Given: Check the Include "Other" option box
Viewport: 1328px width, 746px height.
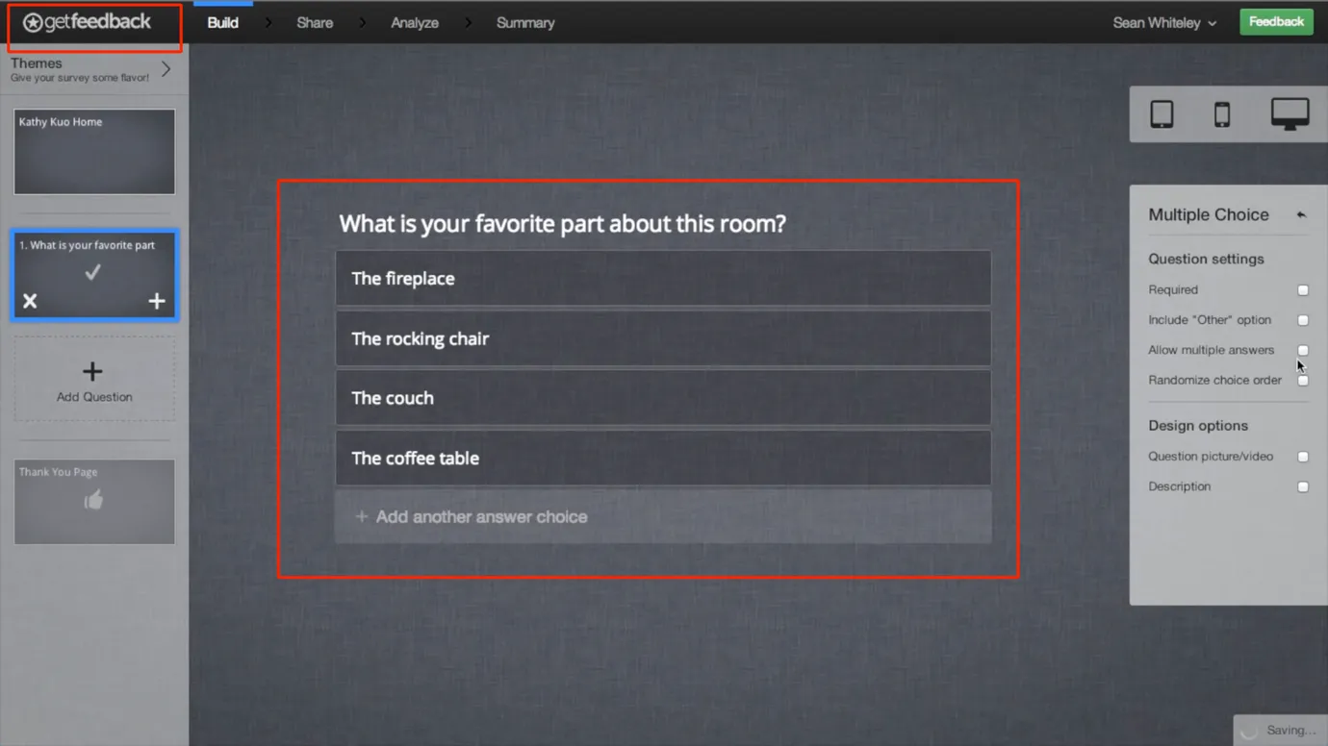Looking at the screenshot, I should click(1303, 320).
